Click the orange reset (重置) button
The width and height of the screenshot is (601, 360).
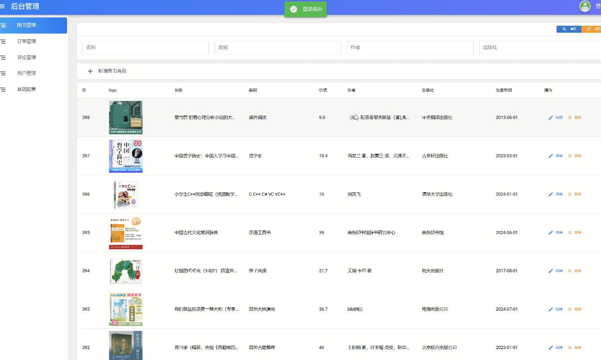coord(592,29)
